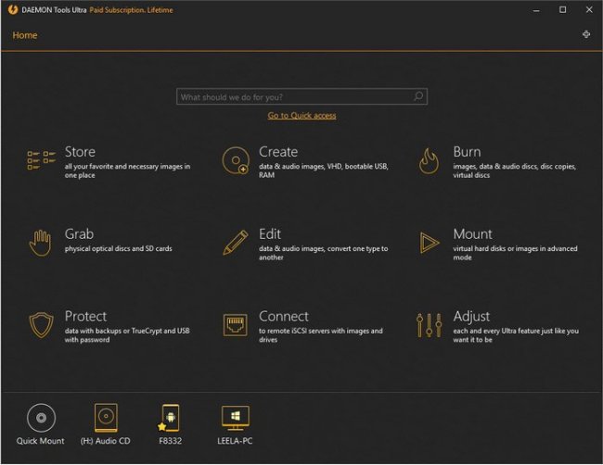
Task: Select the Mount play-triangle icon
Action: click(430, 243)
